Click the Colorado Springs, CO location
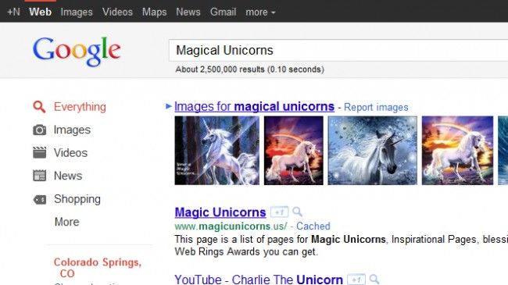 click(98, 268)
